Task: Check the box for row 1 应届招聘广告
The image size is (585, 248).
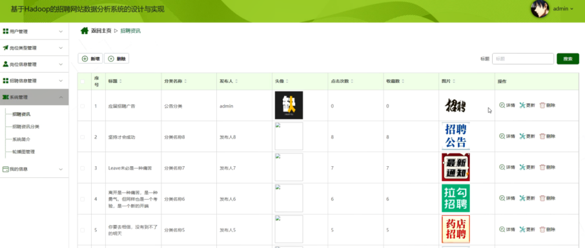Action: (x=83, y=106)
